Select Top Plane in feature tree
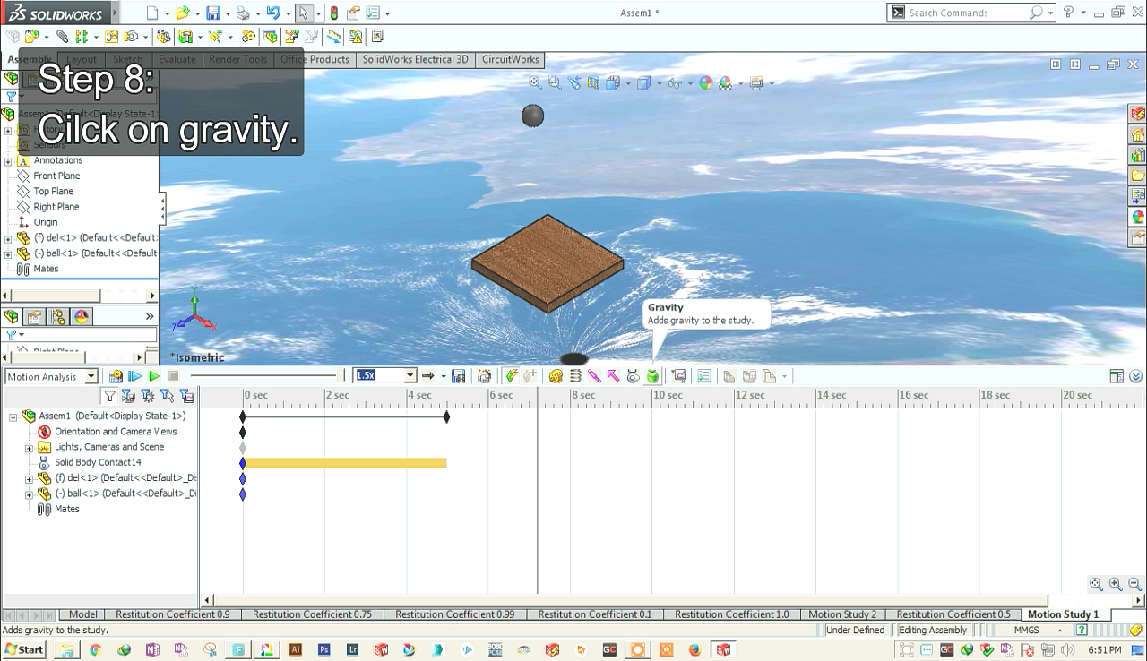Viewport: 1147px width, 661px height. coord(54,191)
